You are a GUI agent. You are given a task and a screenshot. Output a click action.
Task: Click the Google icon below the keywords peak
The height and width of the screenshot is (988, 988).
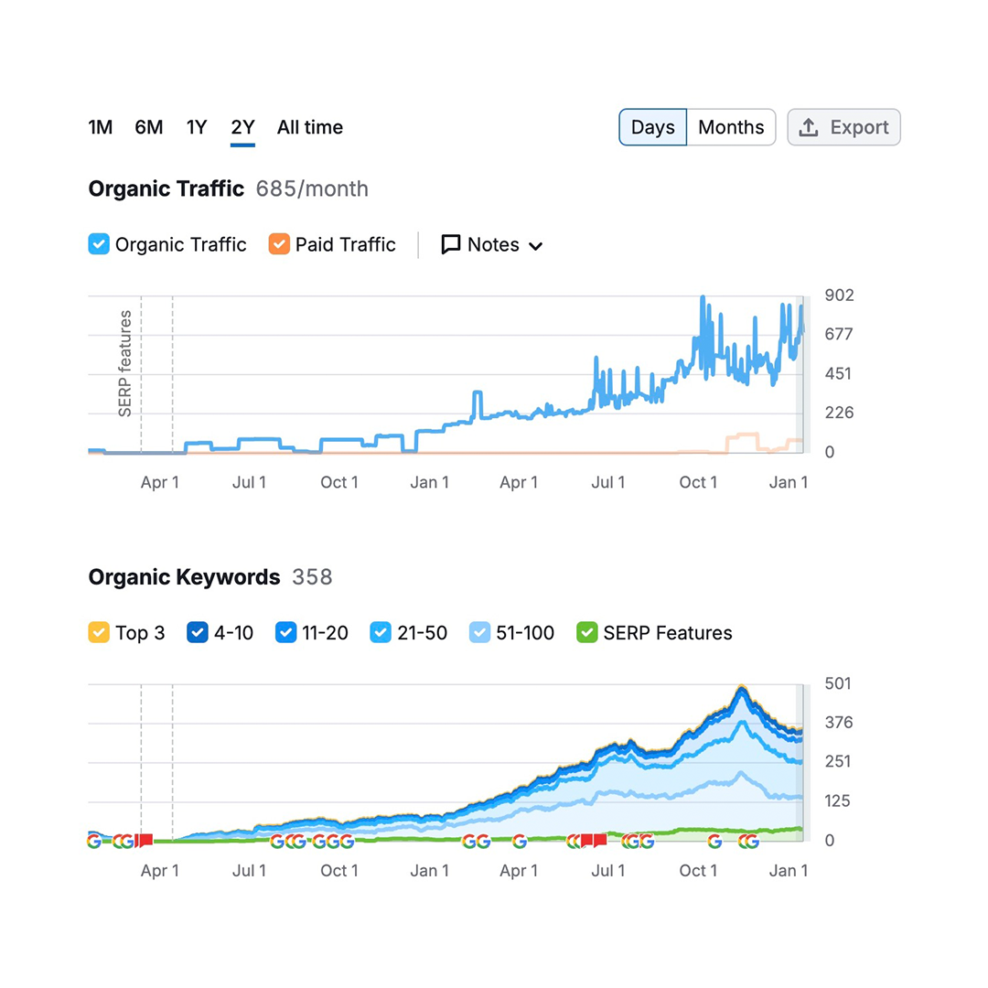747,841
